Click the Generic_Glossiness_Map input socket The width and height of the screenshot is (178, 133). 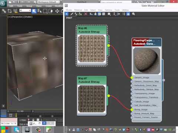[x=132, y=82]
